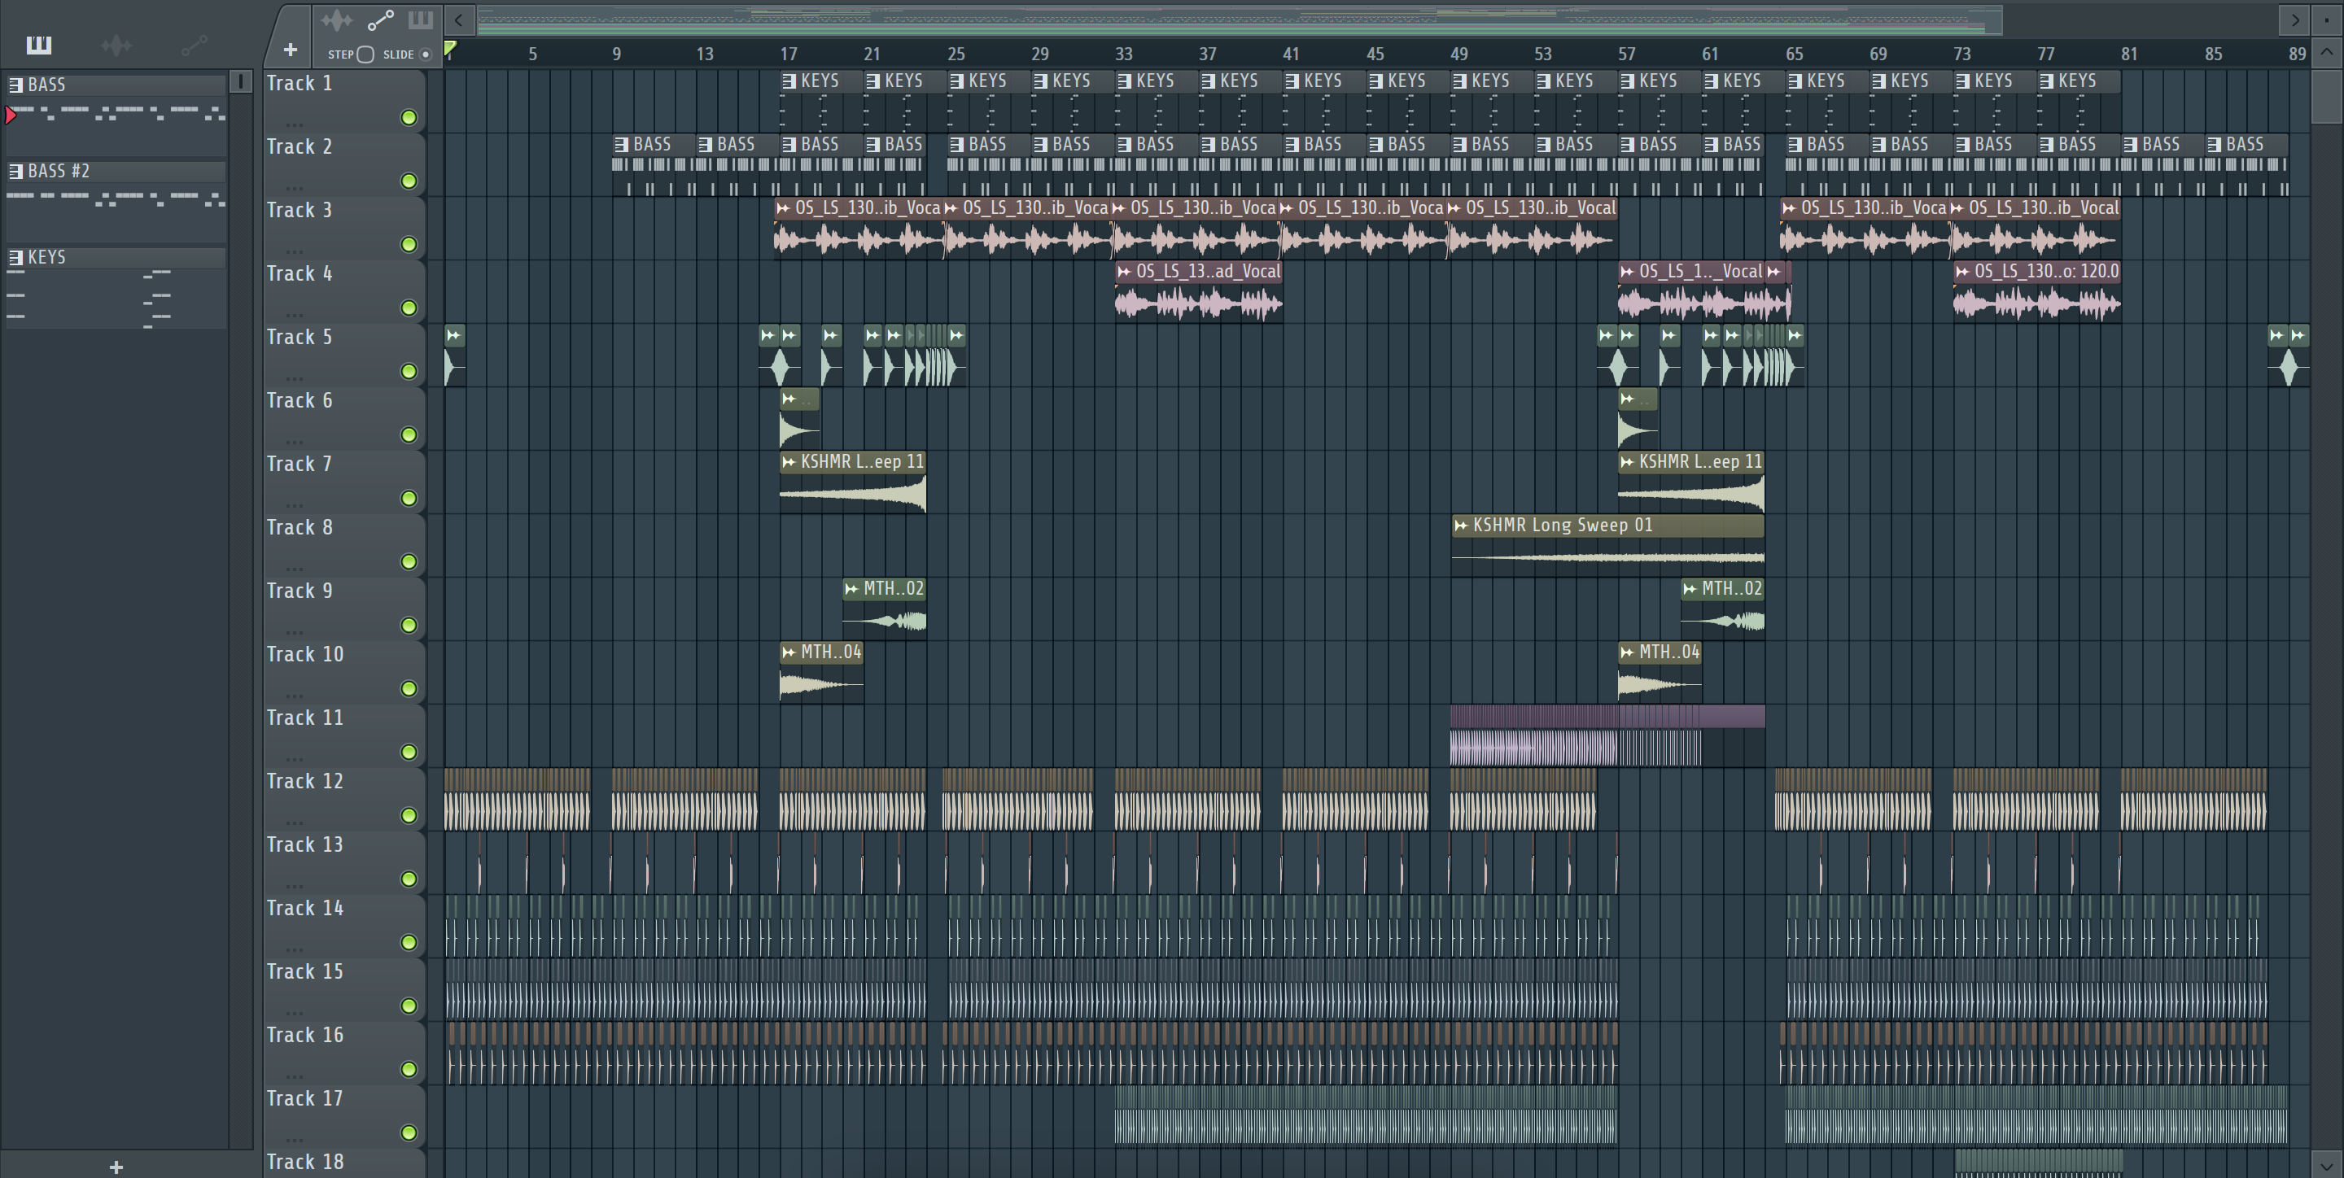Open the KEYS pattern menu icon in picker
Image resolution: width=2344 pixels, height=1178 pixels.
[15, 257]
